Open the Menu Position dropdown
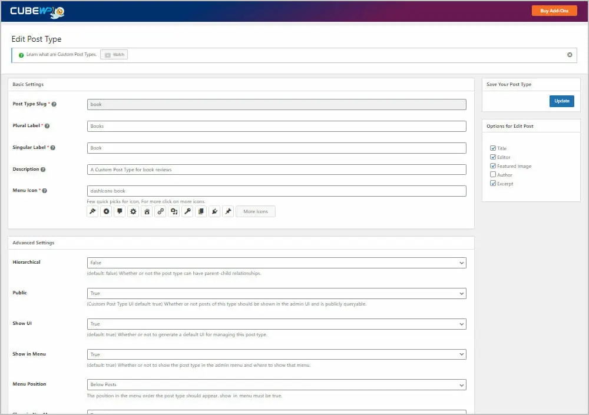The height and width of the screenshot is (415, 589). click(275, 384)
